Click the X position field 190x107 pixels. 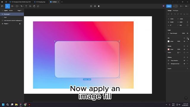pos(172,19)
